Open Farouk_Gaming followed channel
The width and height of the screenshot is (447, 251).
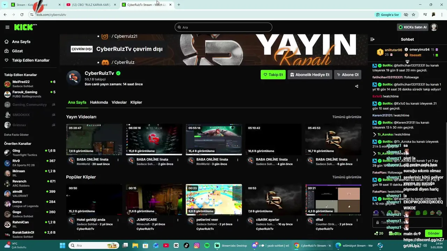pos(30,94)
